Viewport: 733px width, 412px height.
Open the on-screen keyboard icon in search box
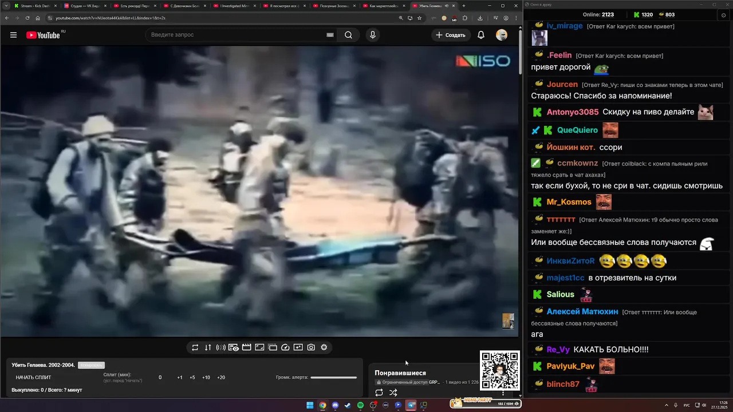click(330, 35)
